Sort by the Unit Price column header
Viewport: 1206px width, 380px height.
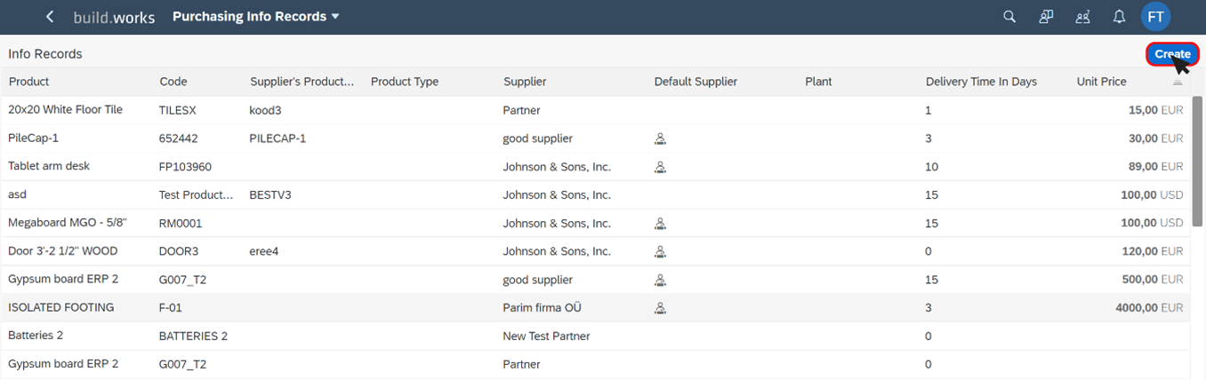tap(1101, 82)
